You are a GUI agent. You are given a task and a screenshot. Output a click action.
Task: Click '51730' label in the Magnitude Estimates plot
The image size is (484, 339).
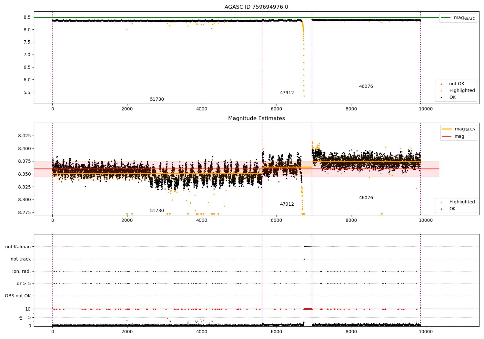click(157, 211)
